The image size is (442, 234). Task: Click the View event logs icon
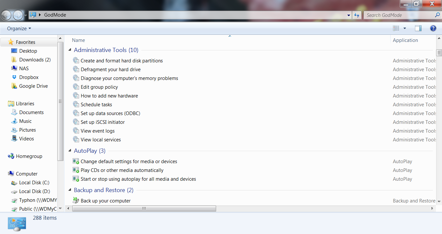(x=76, y=131)
